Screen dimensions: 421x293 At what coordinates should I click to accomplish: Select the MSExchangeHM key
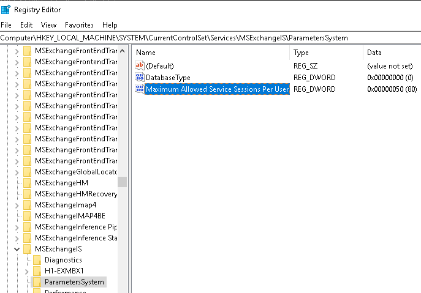coord(61,183)
